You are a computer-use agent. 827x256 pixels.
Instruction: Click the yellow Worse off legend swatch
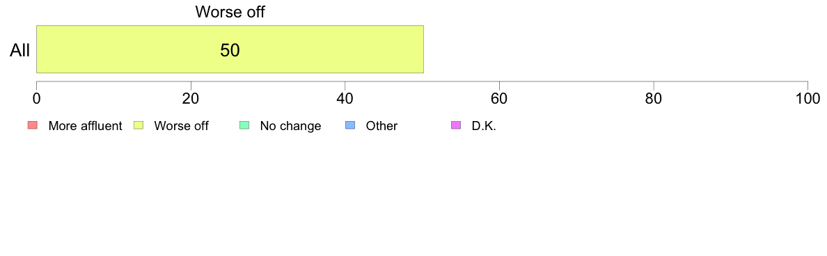click(x=139, y=125)
